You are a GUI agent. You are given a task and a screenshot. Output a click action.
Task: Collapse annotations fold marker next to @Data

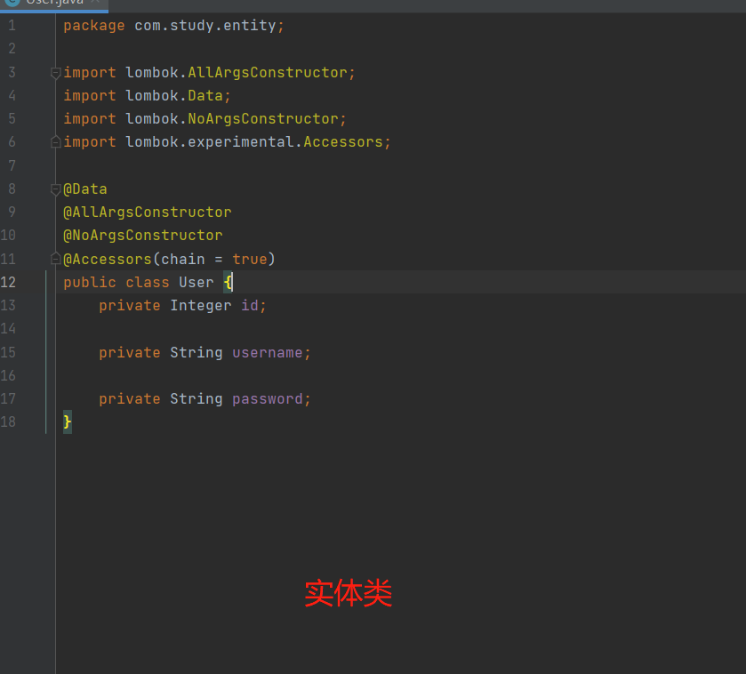tap(56, 189)
